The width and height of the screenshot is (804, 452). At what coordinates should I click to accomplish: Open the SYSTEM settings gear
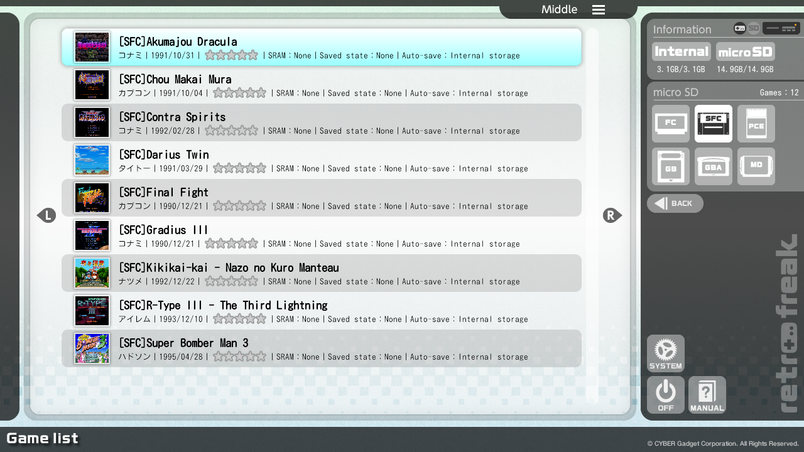point(665,353)
